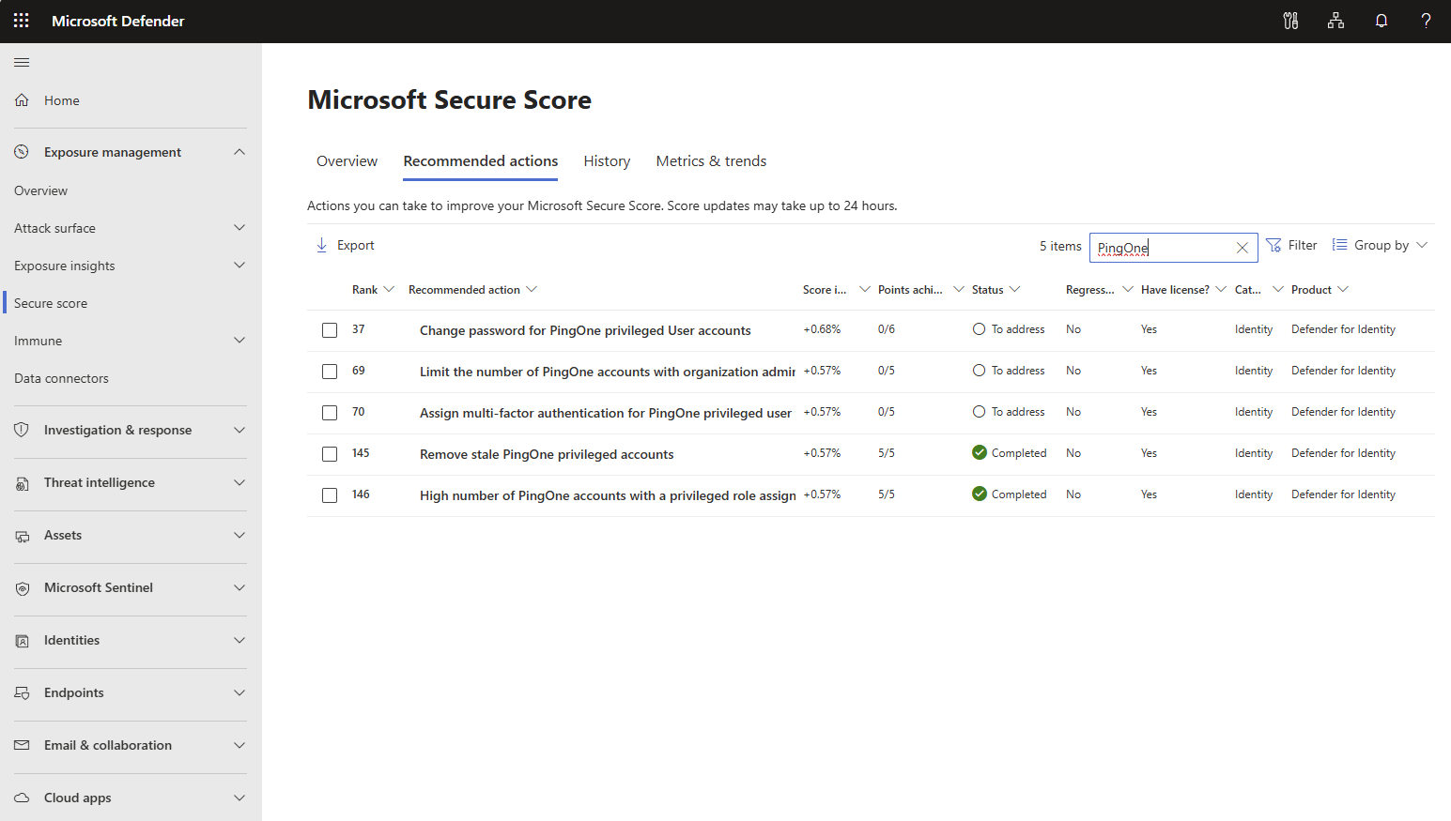Open the Filter funnel icon

pos(1273,245)
